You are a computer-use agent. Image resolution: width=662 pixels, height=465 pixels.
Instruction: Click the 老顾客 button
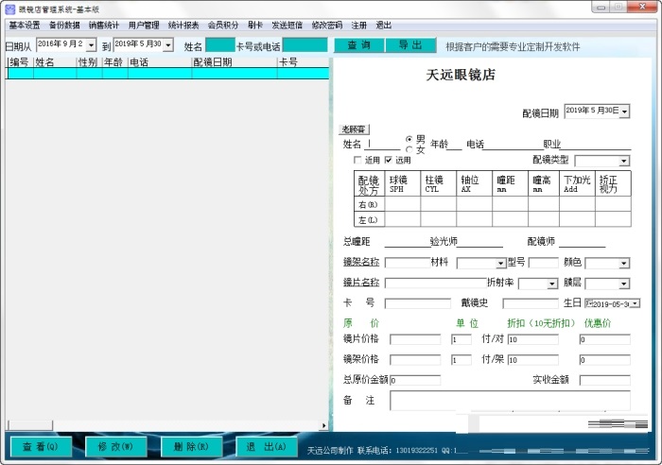pyautogui.click(x=354, y=129)
